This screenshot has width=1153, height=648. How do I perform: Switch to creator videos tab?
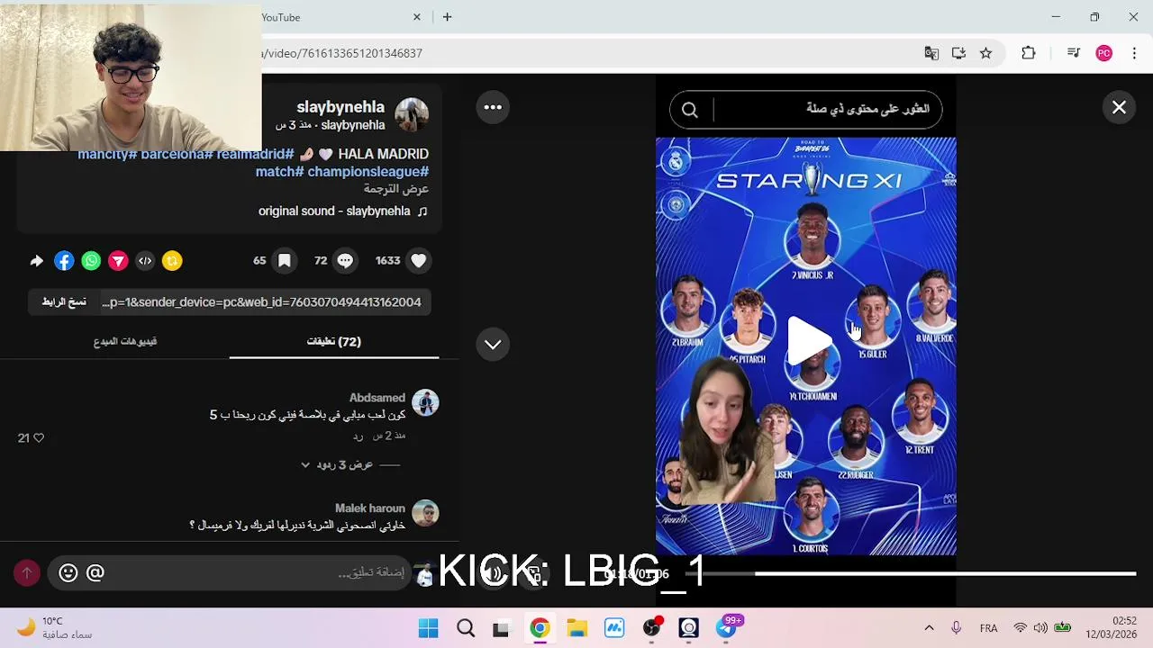click(x=125, y=342)
